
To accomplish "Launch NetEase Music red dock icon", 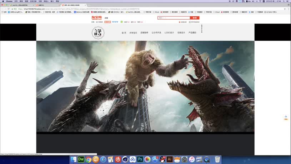I will (x=118, y=159).
